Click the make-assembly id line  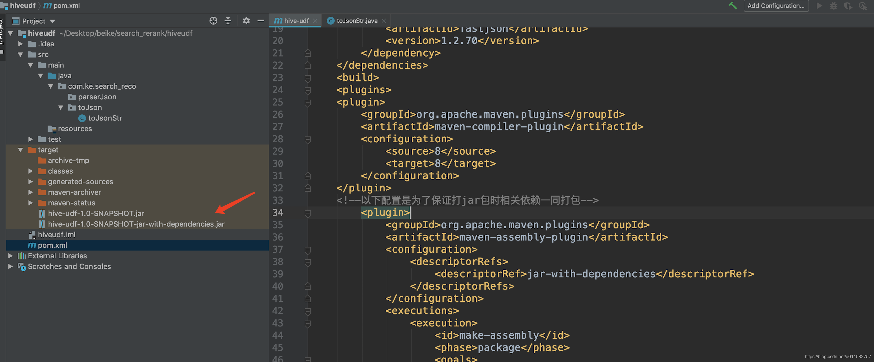(x=502, y=335)
